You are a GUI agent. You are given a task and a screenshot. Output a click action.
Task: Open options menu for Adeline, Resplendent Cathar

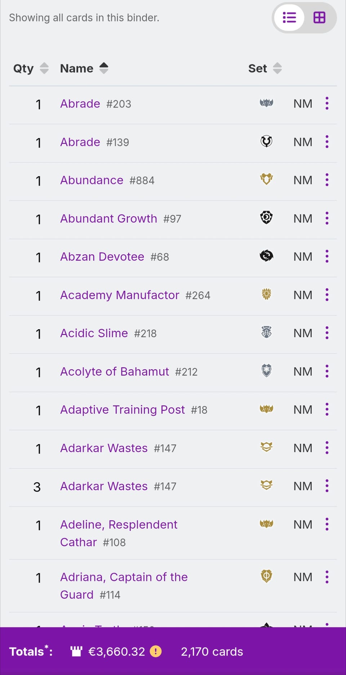point(327,524)
